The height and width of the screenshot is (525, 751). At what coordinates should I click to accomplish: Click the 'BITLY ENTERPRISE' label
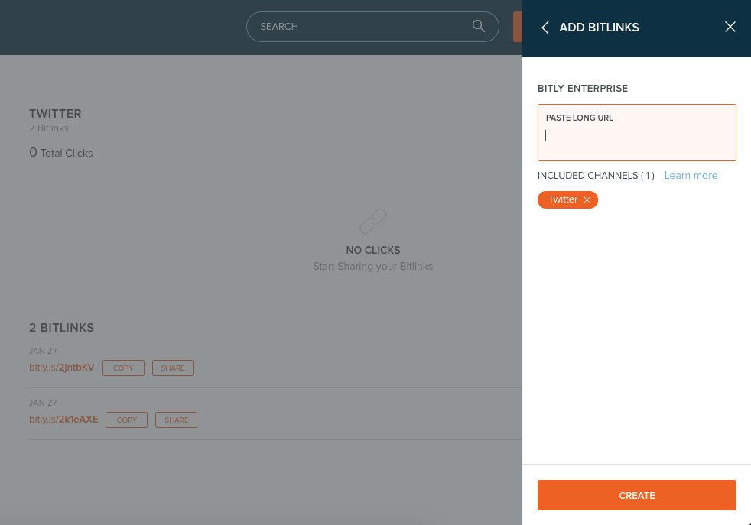(x=583, y=89)
